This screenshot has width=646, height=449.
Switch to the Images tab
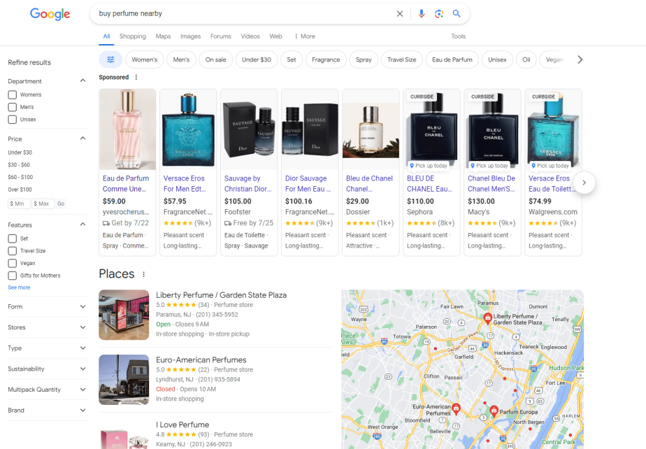click(190, 36)
